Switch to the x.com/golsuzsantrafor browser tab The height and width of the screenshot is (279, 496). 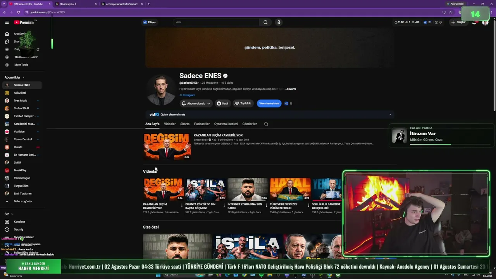(x=122, y=4)
